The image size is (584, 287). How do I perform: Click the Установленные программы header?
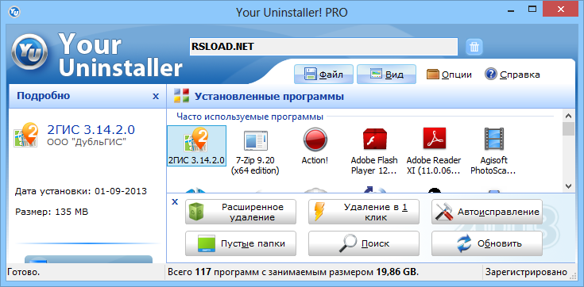click(269, 97)
